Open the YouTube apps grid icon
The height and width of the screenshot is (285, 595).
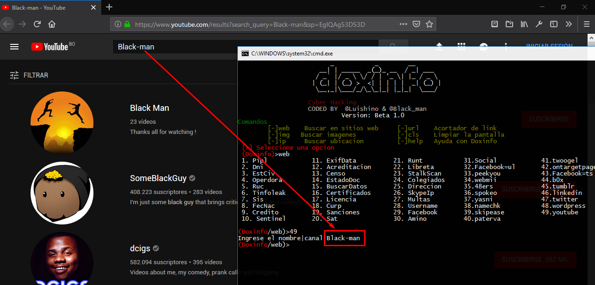pyautogui.click(x=461, y=46)
